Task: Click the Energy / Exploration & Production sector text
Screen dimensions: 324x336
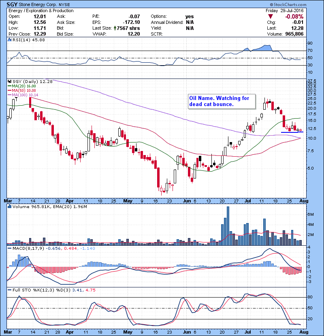Action: pos(41,11)
